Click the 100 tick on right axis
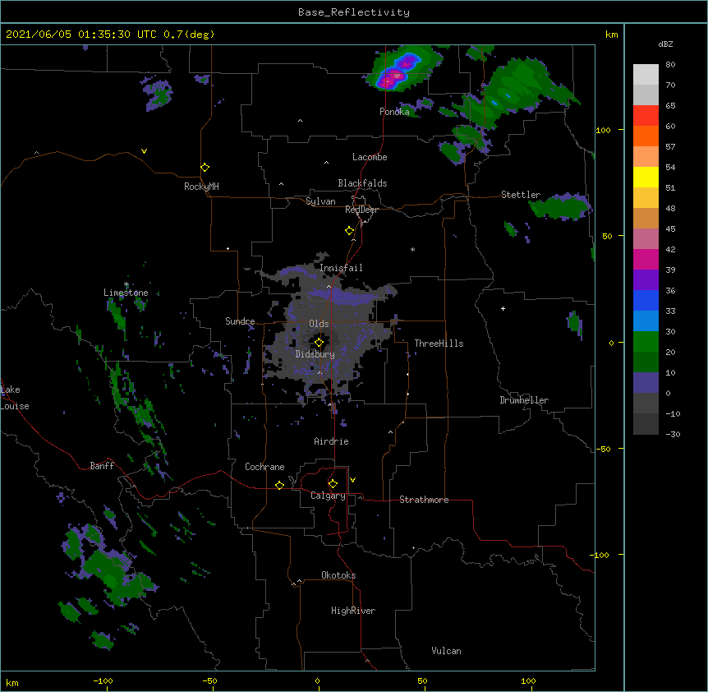The width and height of the screenshot is (708, 692). click(603, 130)
